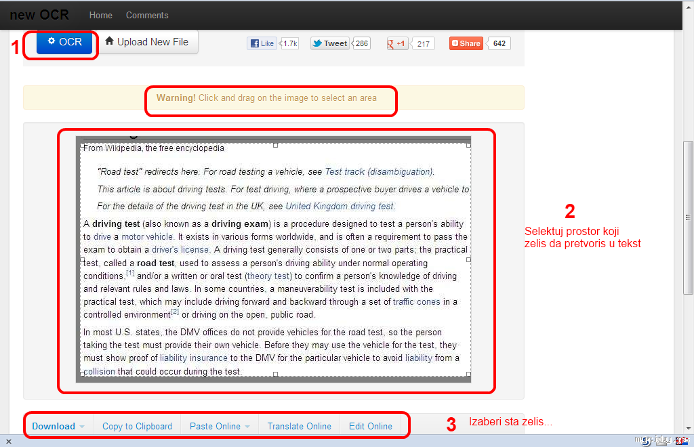Screen dimensions: 694x447
Task: Click the Facebook 1.7k like count
Action: click(x=290, y=43)
